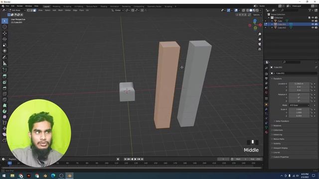Jump to the end frame of the timeline
The height and width of the screenshot is (179, 319).
click(142, 159)
